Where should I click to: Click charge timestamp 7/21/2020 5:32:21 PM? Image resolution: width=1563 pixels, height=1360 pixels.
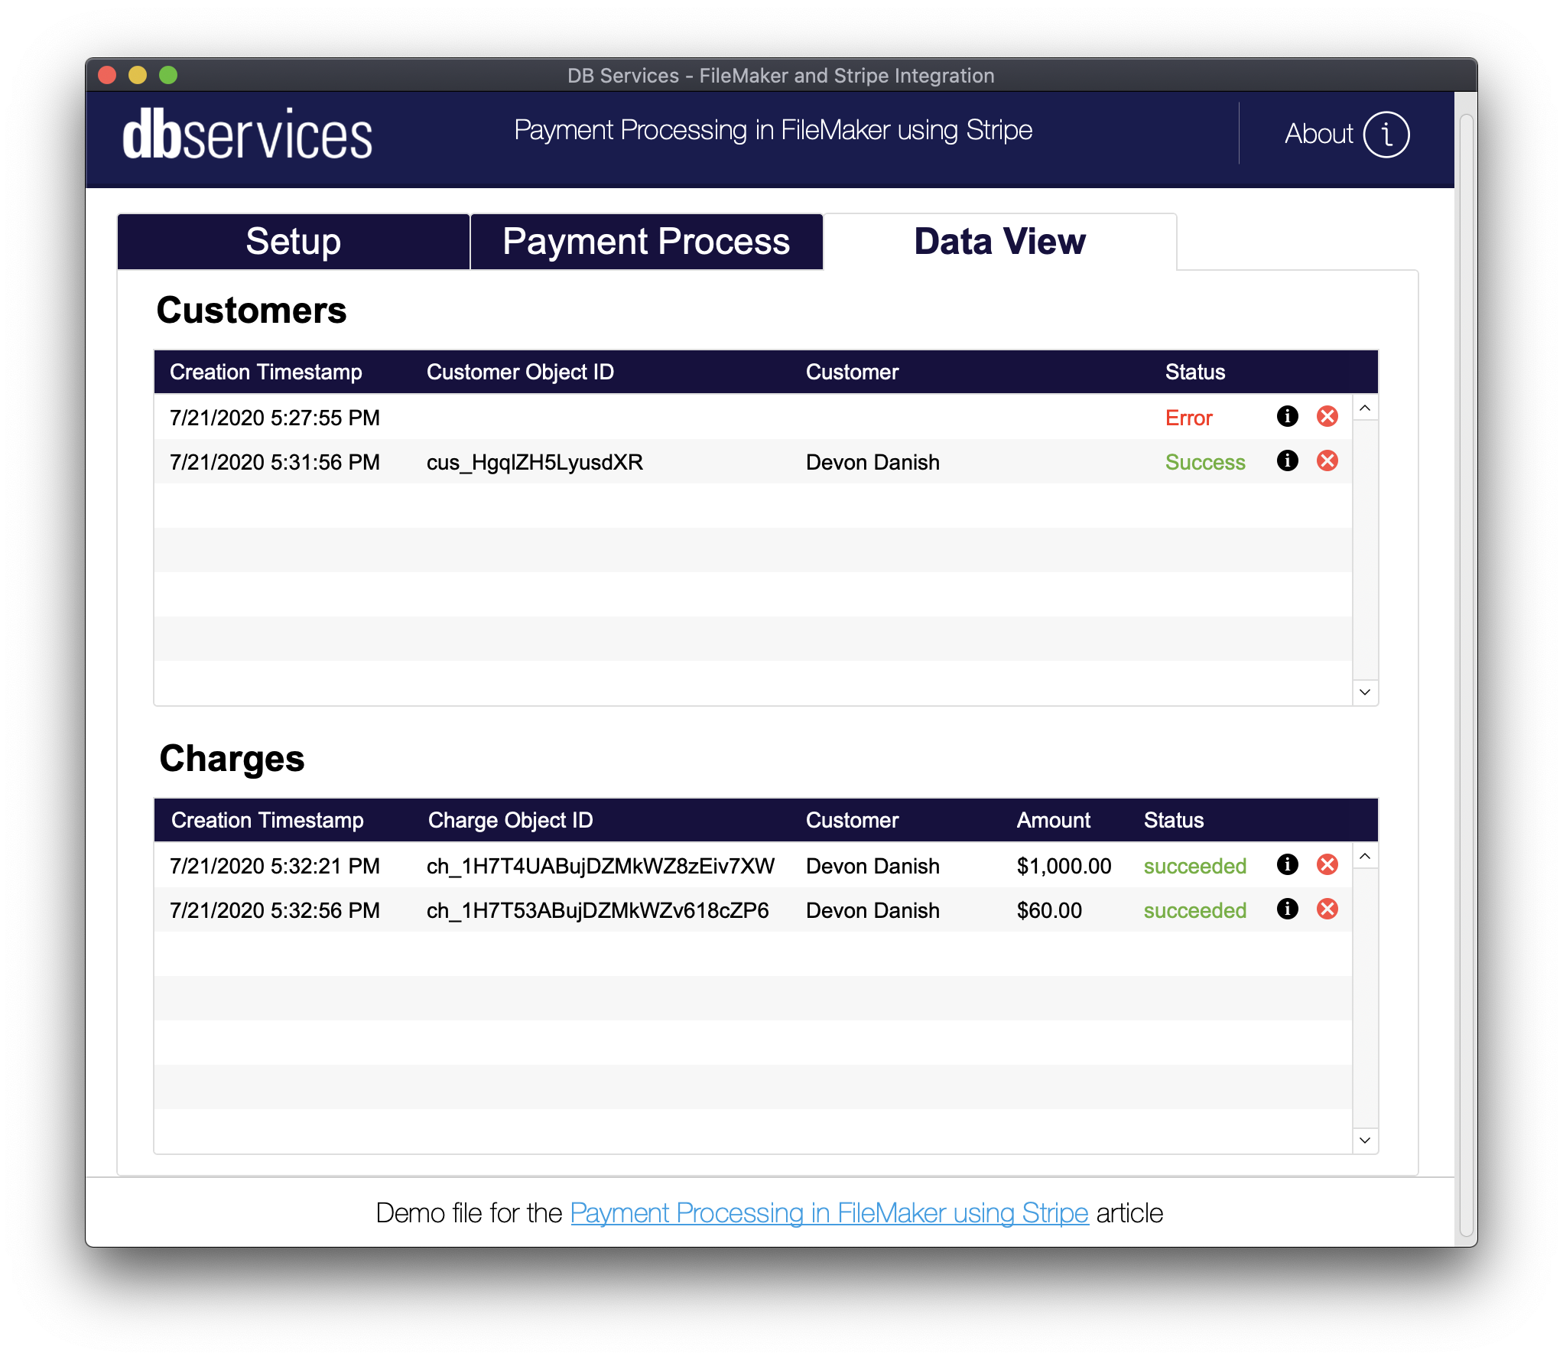point(275,866)
